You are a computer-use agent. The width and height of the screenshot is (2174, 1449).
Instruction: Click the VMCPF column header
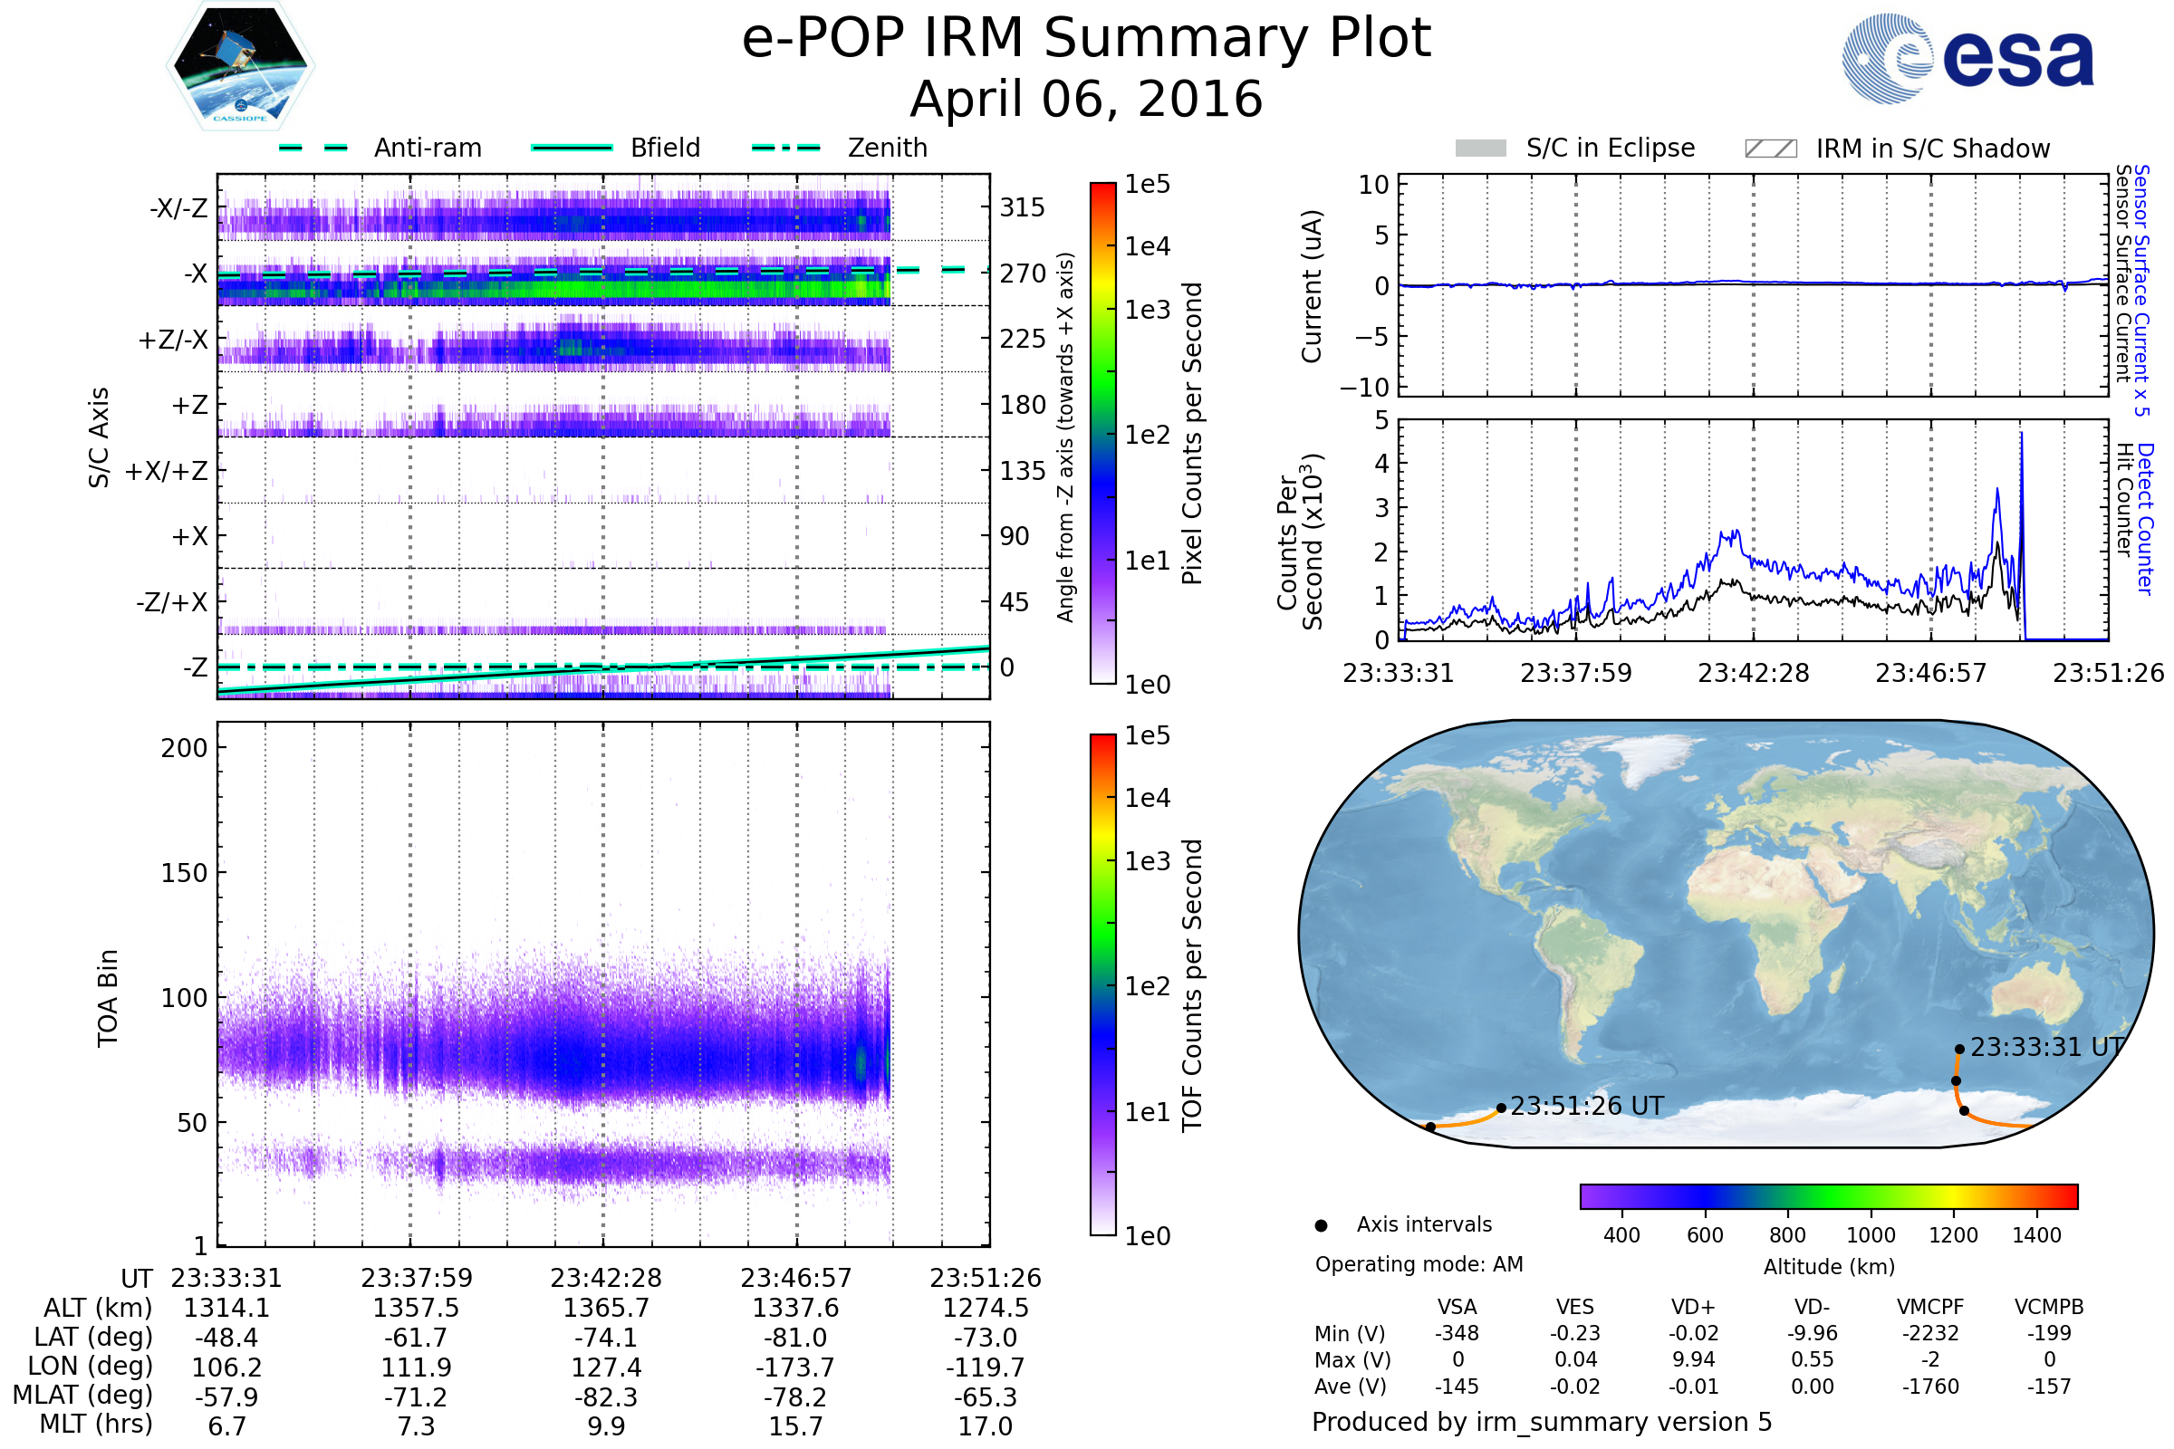click(1929, 1307)
